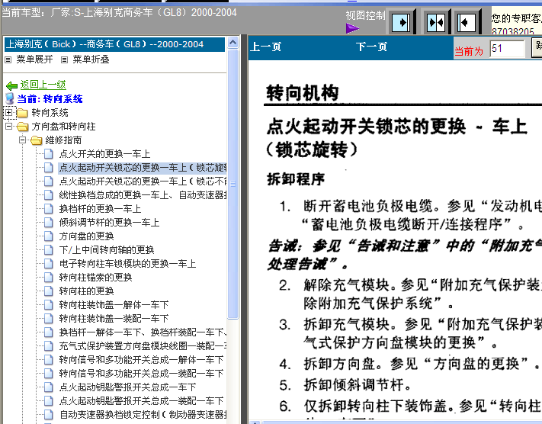Click the green back arrow icon
The height and width of the screenshot is (424, 542).
pos(11,85)
